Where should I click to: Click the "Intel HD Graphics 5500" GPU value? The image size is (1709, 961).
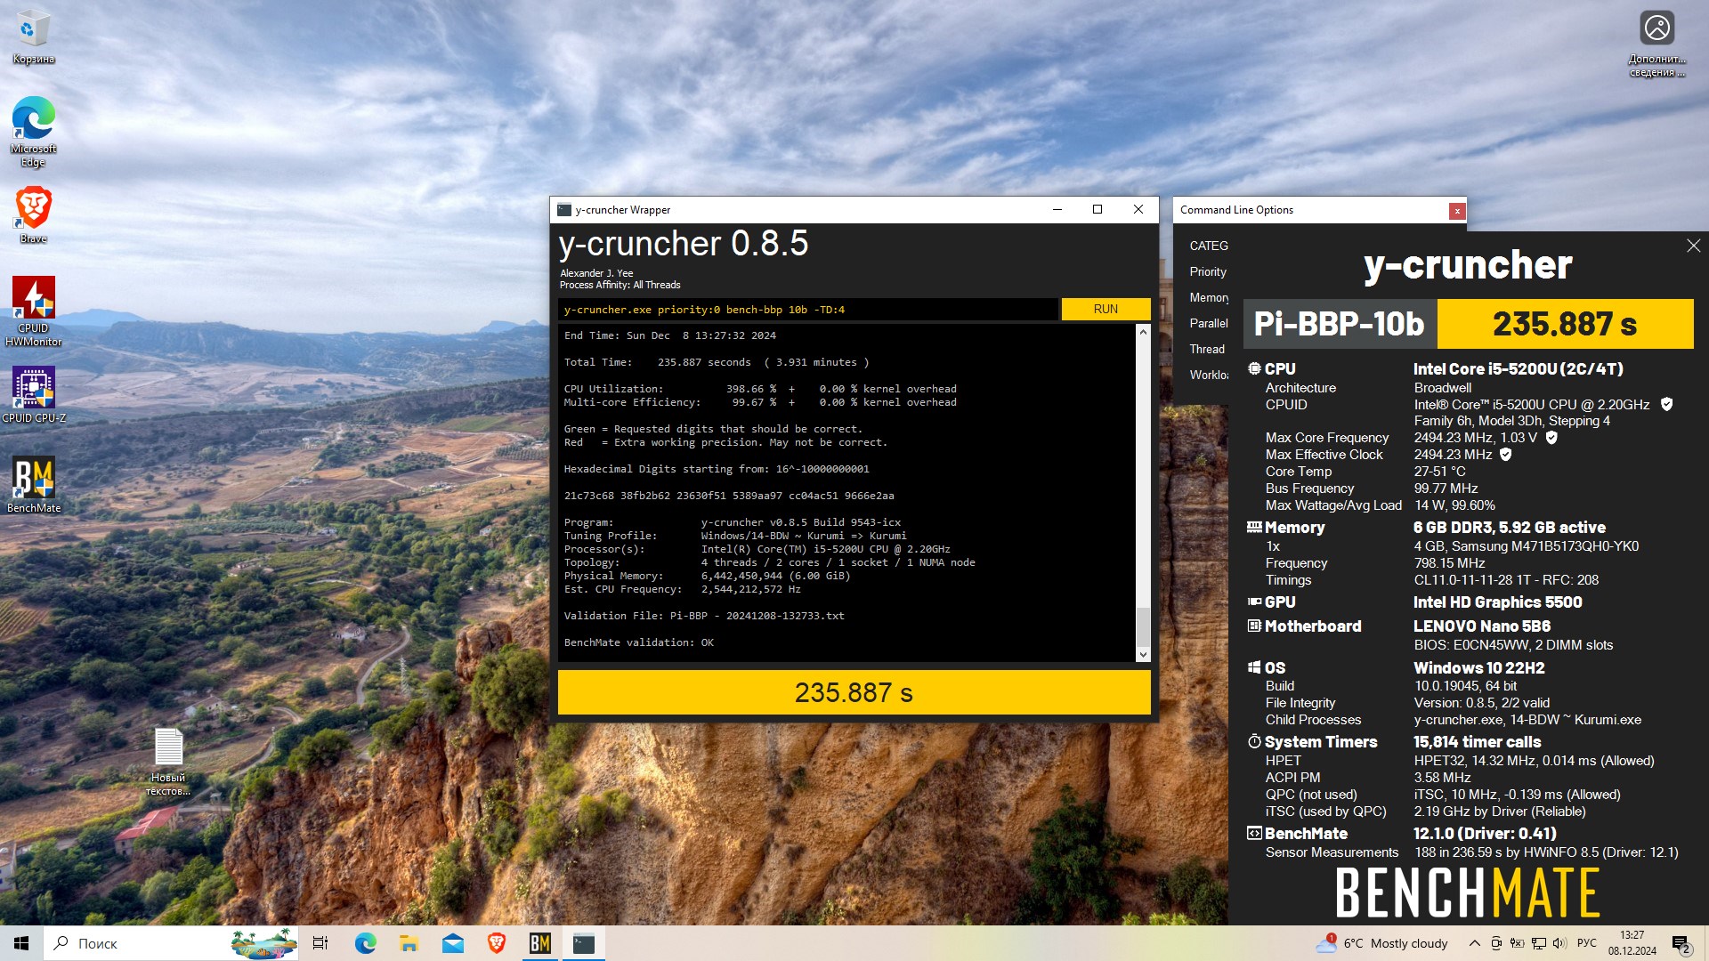tap(1497, 602)
